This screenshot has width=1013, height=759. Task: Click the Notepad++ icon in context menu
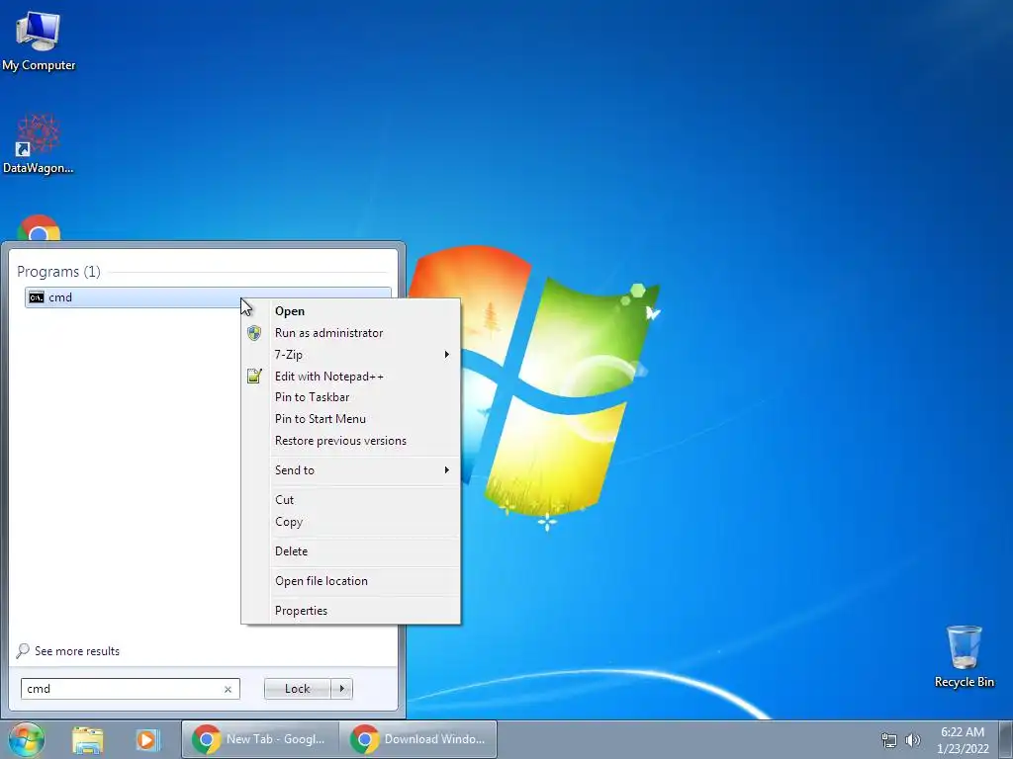click(x=254, y=376)
